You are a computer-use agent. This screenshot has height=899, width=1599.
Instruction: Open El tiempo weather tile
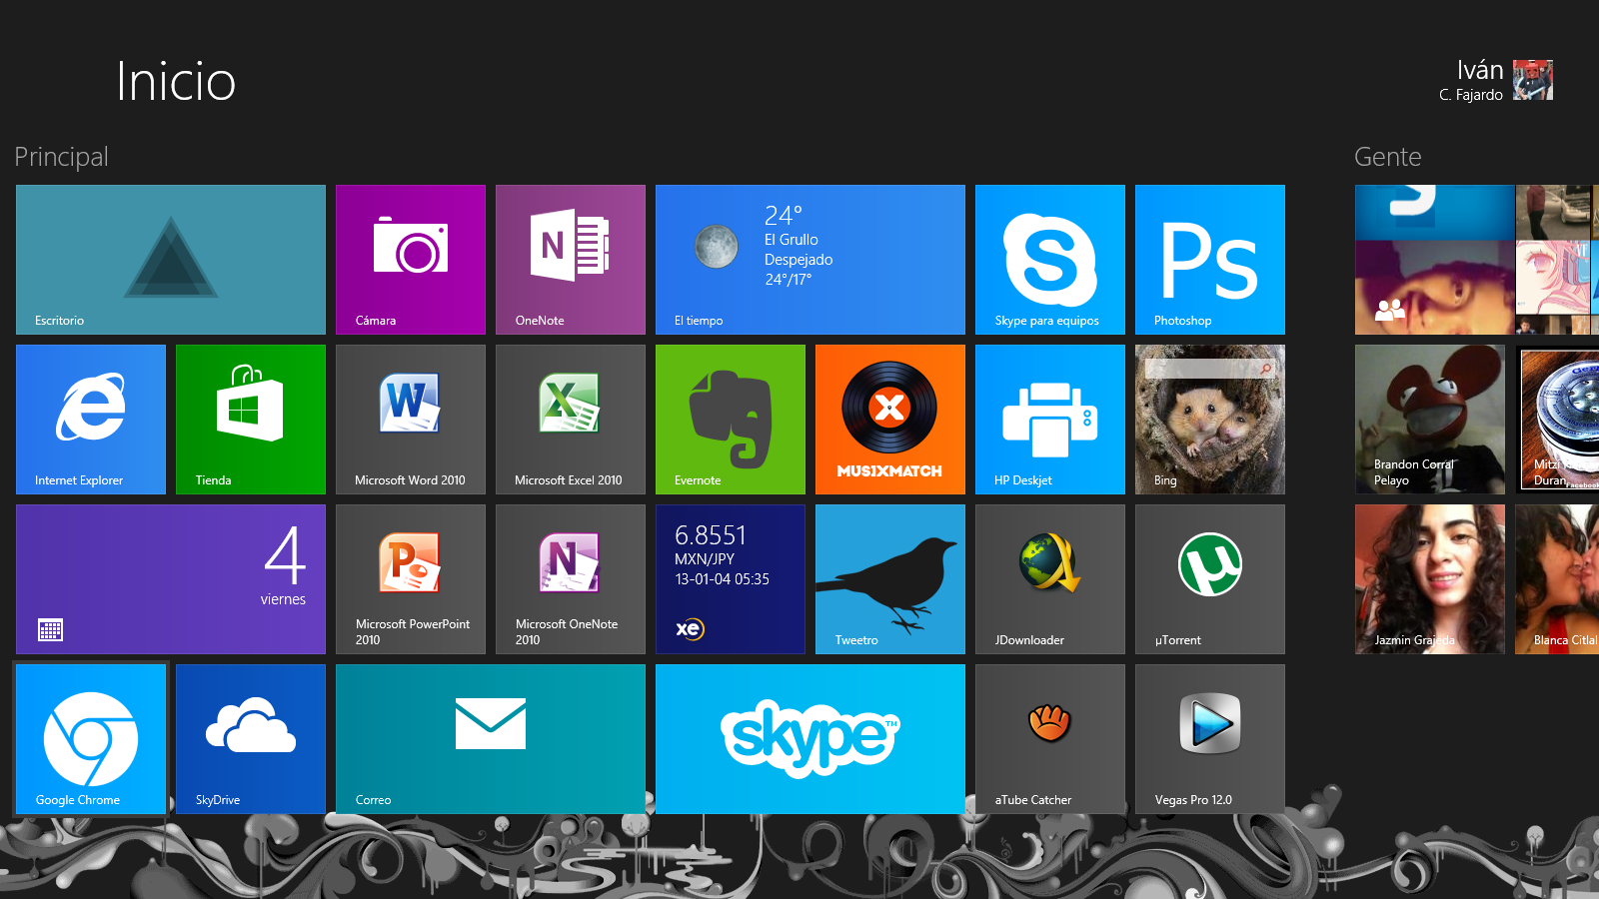click(x=810, y=260)
